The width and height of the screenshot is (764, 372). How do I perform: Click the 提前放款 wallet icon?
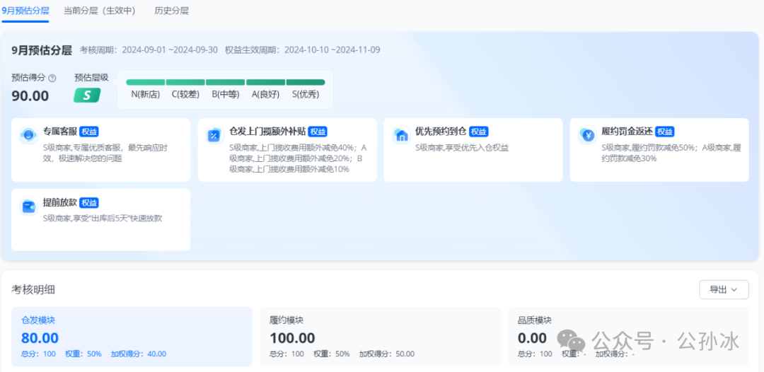(29, 206)
